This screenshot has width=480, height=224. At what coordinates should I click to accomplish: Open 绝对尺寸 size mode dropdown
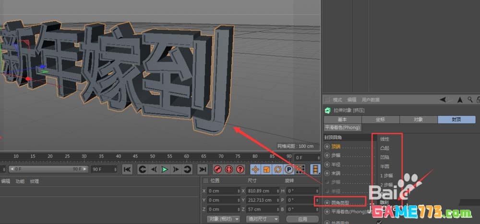(x=263, y=219)
